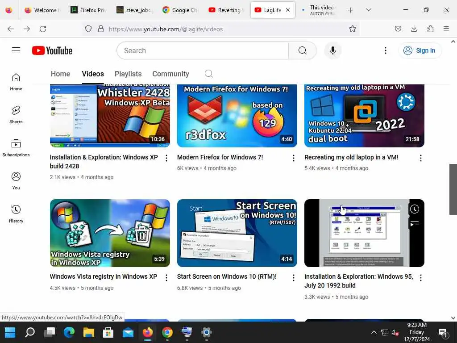Open the Community tab

170,74
